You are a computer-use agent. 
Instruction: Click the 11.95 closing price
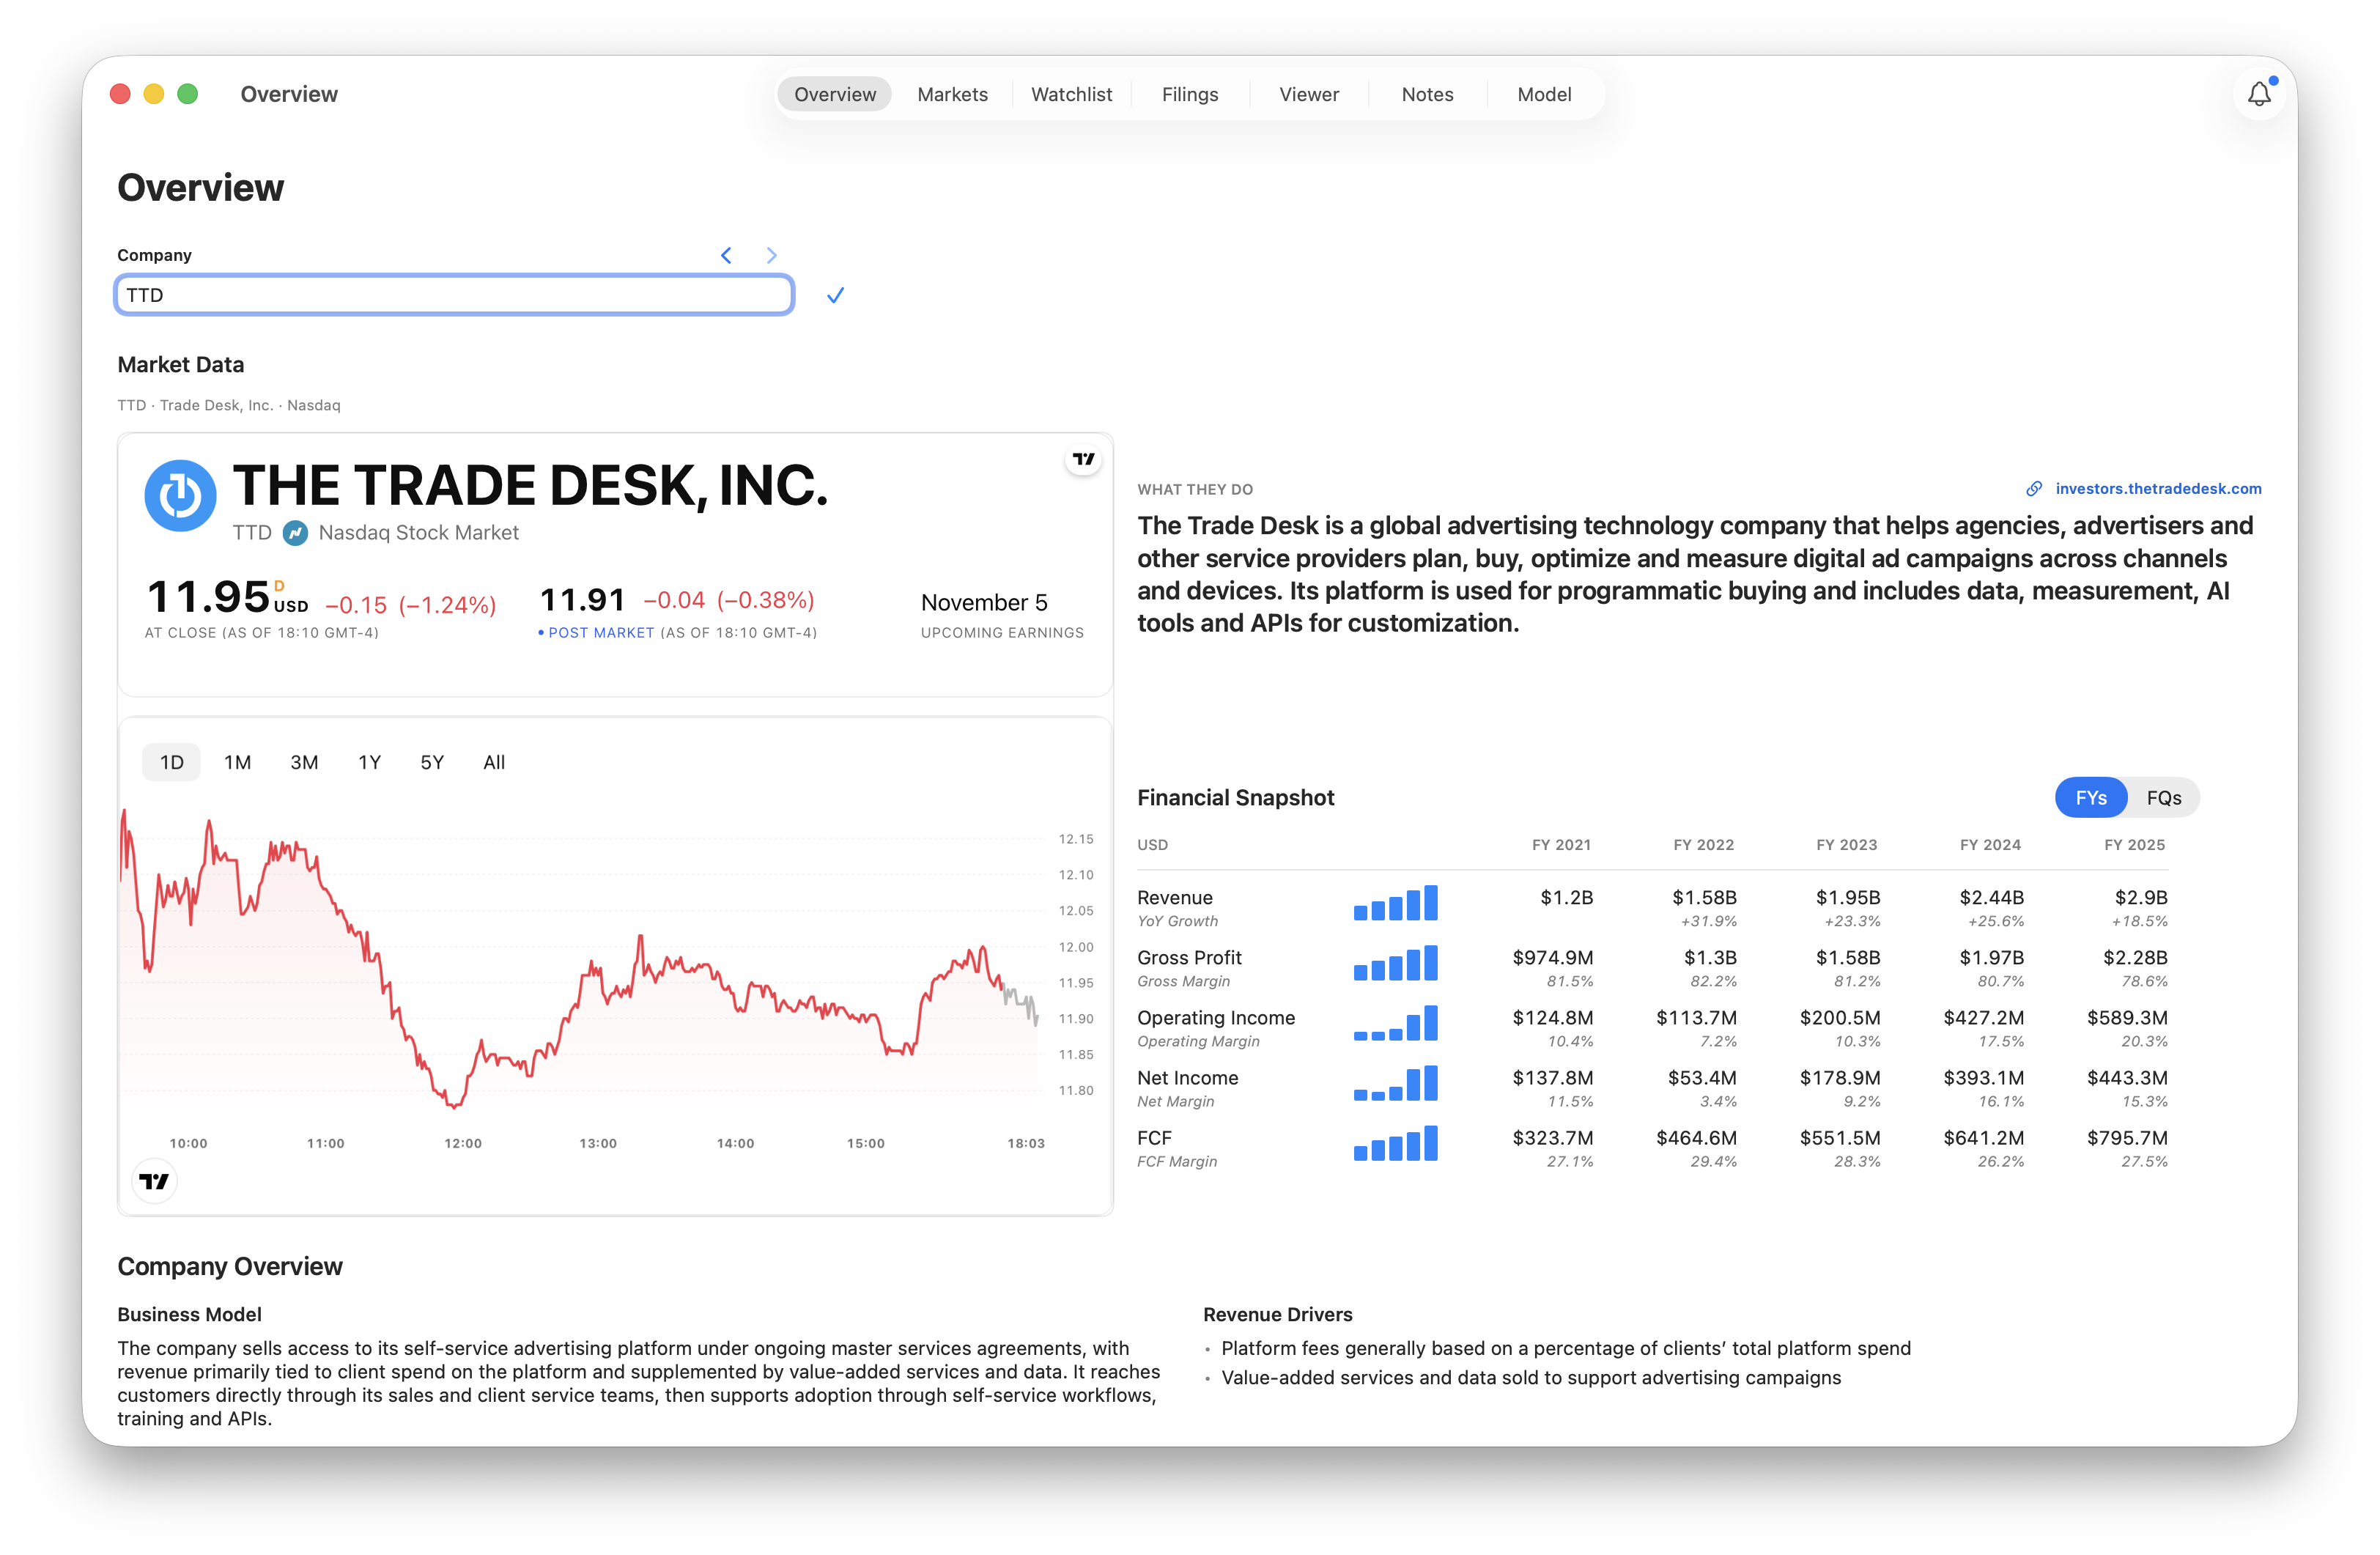pos(208,598)
